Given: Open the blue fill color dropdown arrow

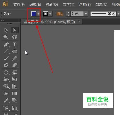Looking at the screenshot, I should click(38, 14).
